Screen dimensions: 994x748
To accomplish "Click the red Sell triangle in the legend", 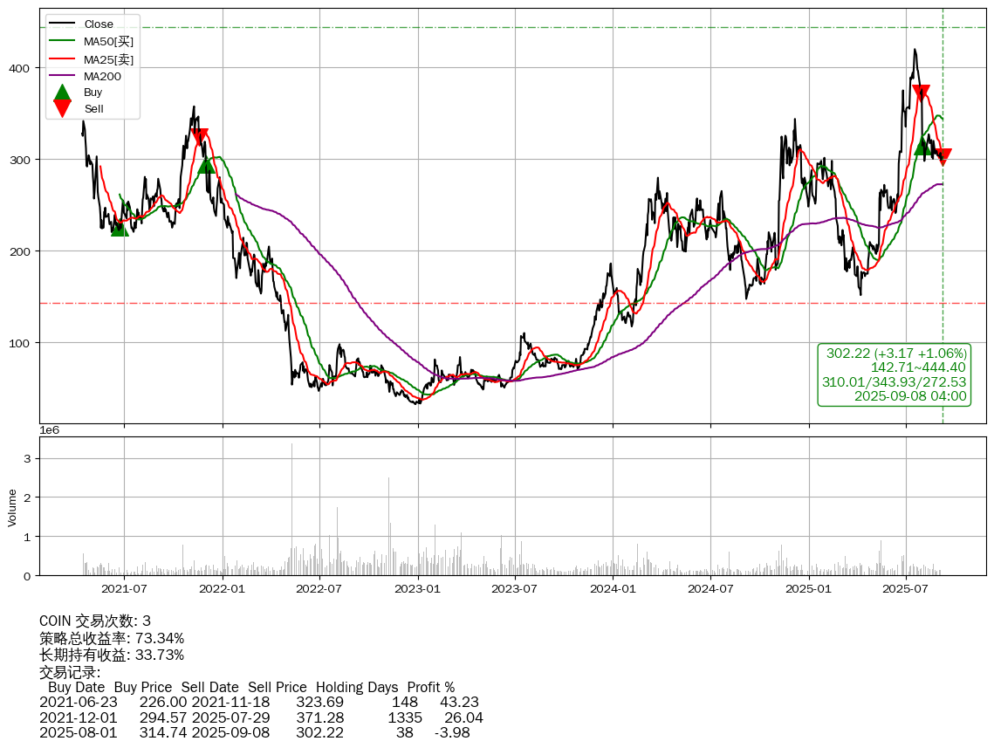I will click(x=62, y=108).
